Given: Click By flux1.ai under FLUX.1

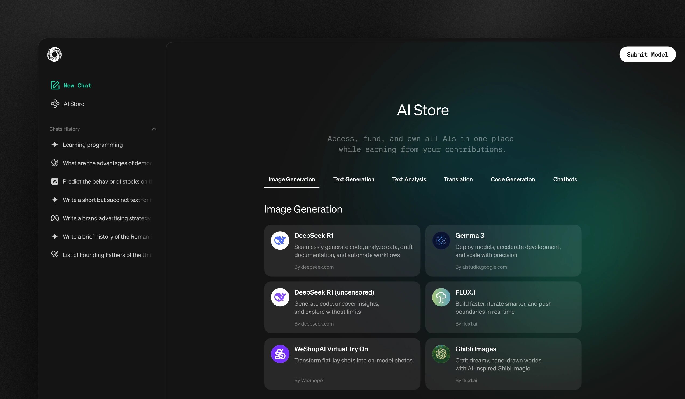Looking at the screenshot, I should coord(466,324).
